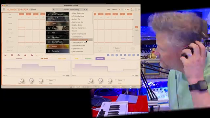Toggle the FX power button
This screenshot has height=118, width=210.
[x=119, y=10]
